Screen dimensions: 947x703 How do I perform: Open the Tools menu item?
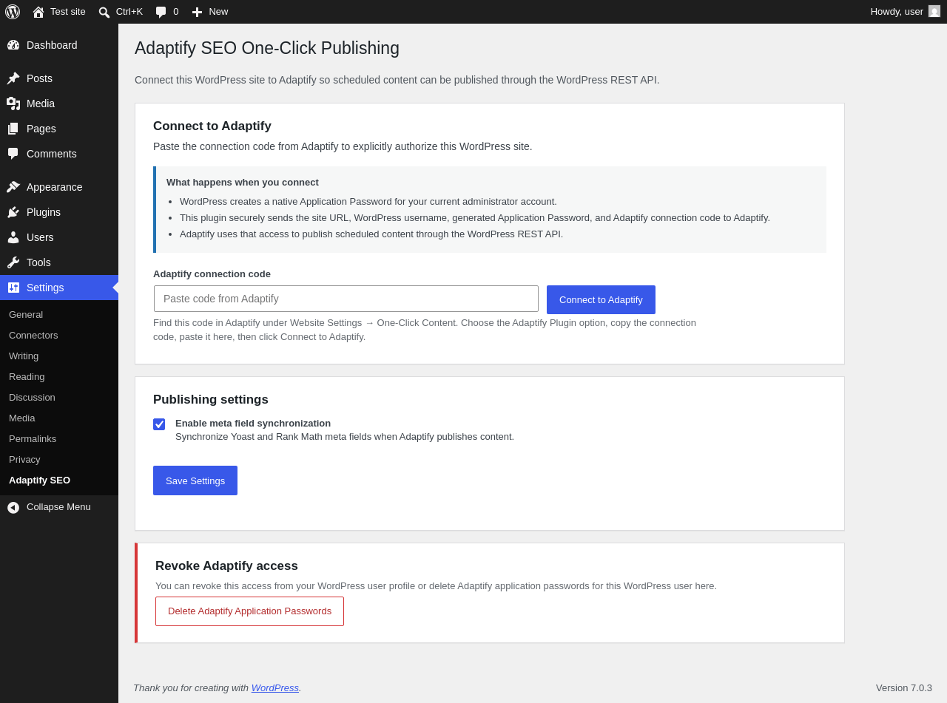pyautogui.click(x=59, y=262)
